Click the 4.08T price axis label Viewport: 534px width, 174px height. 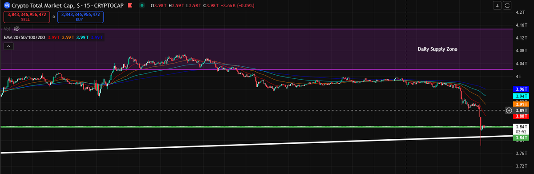522,51
